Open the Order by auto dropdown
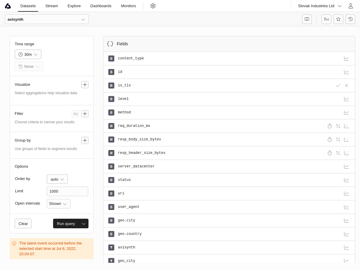Viewport: 360px width, 270px height. click(x=57, y=179)
